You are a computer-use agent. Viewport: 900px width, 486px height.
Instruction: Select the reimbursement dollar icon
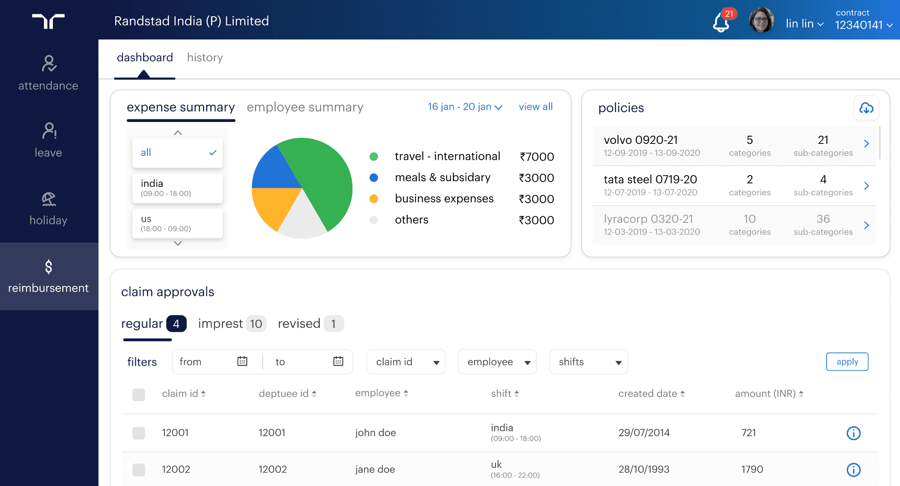(x=49, y=267)
